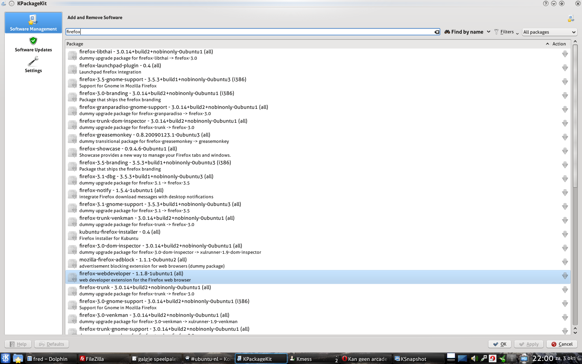Open the Filters menu
582x364 pixels.
pyautogui.click(x=506, y=32)
